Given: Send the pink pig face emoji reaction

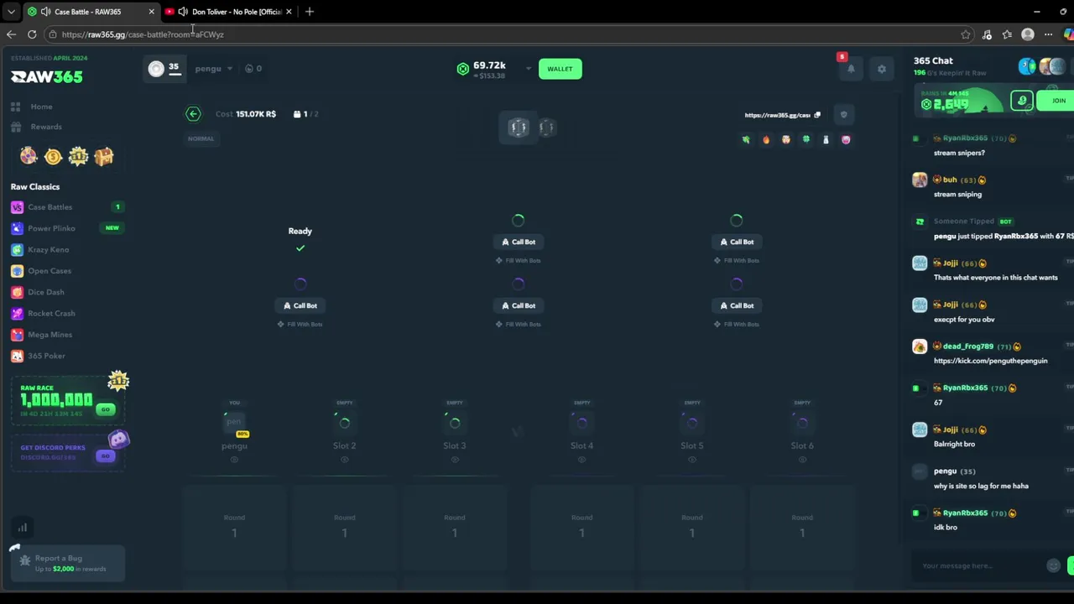Looking at the screenshot, I should click(x=846, y=140).
